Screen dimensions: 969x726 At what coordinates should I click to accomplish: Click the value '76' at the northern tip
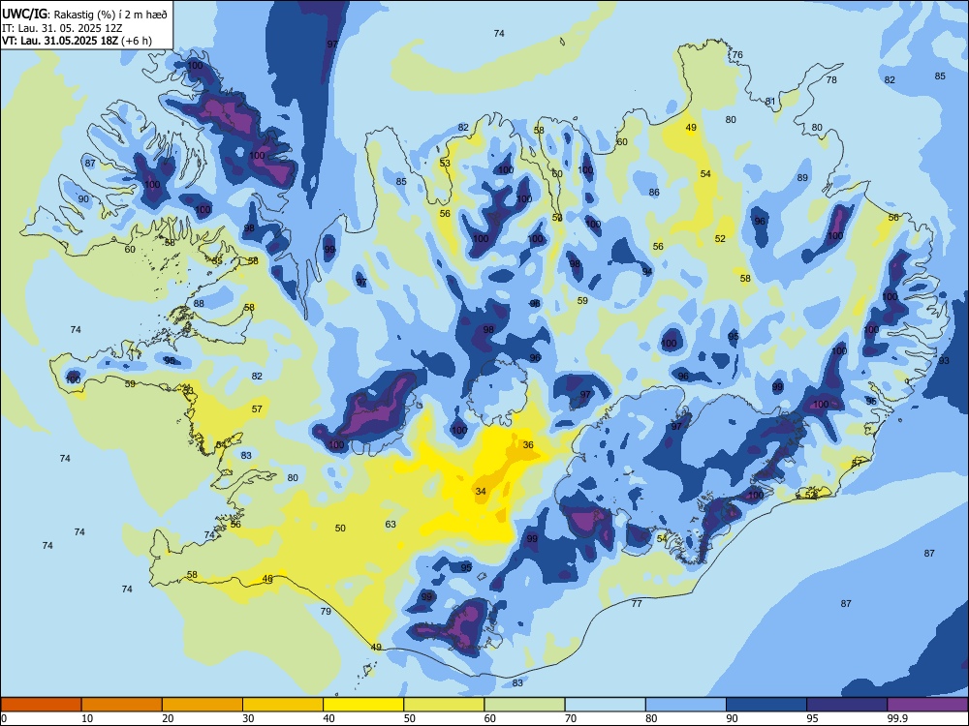737,55
